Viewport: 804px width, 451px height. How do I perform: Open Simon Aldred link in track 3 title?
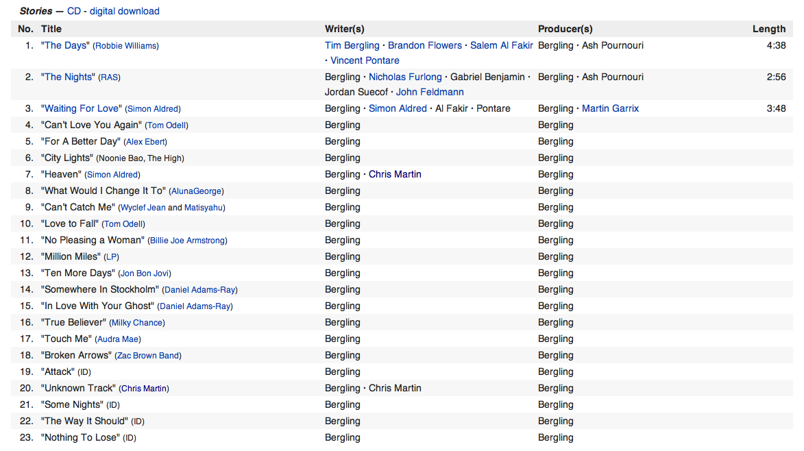(x=153, y=109)
